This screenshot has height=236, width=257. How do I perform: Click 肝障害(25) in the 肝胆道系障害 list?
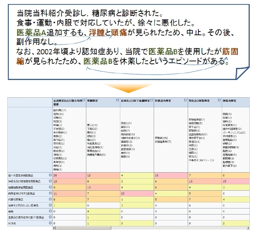162,138
